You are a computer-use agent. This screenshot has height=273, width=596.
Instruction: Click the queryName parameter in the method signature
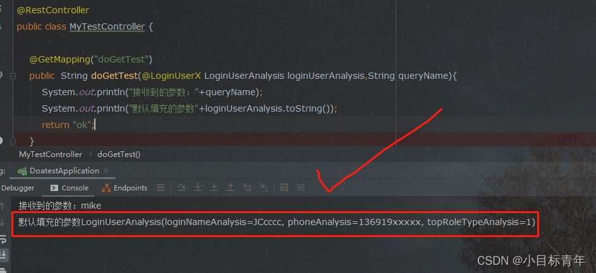click(x=423, y=76)
